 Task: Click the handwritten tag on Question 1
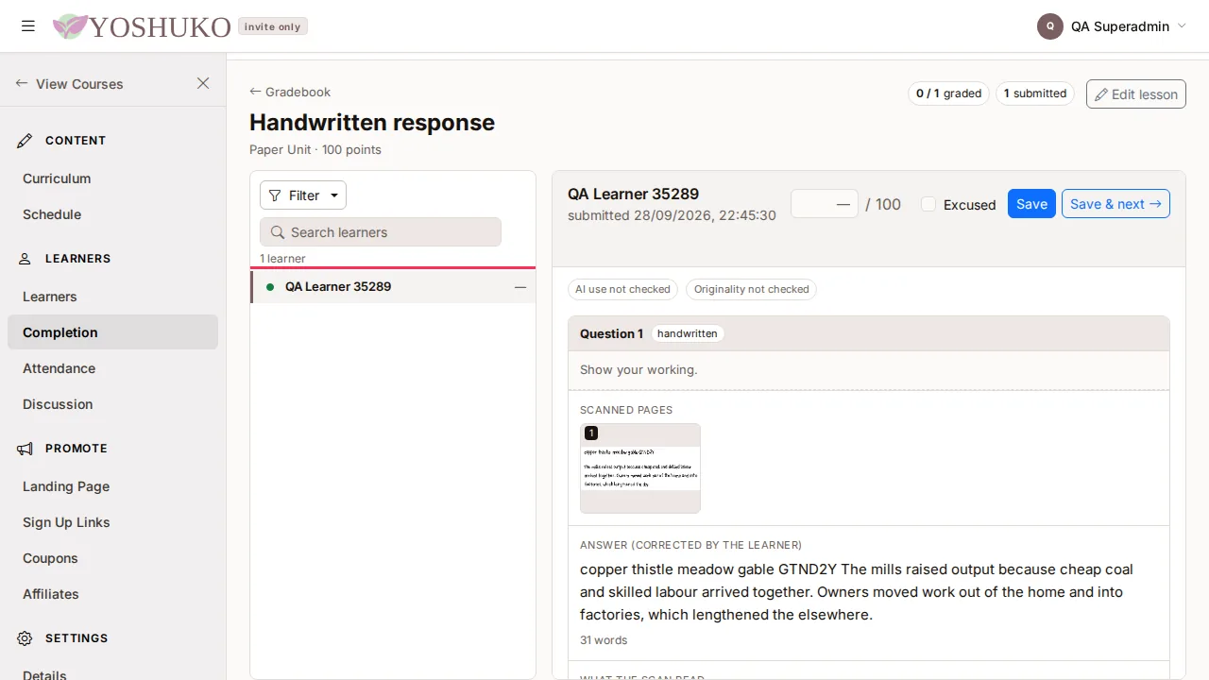pos(688,333)
